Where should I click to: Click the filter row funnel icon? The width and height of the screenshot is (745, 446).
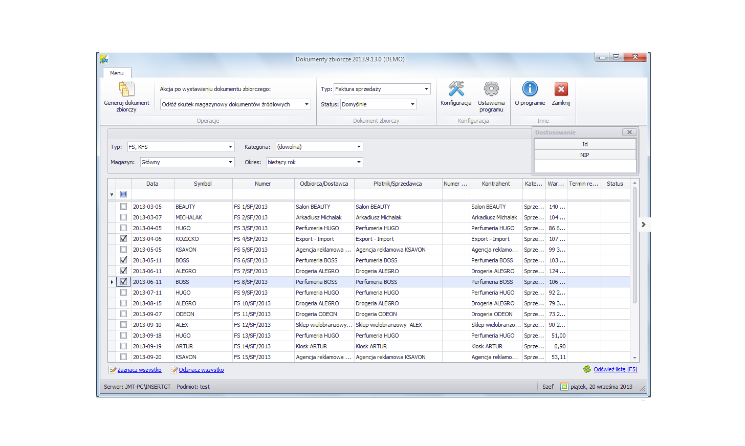112,194
